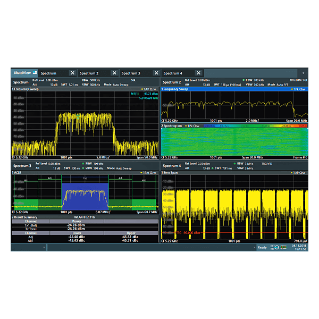
Task: Click Span 50.0 MHz in Spectrum footer
Action: click(x=147, y=157)
